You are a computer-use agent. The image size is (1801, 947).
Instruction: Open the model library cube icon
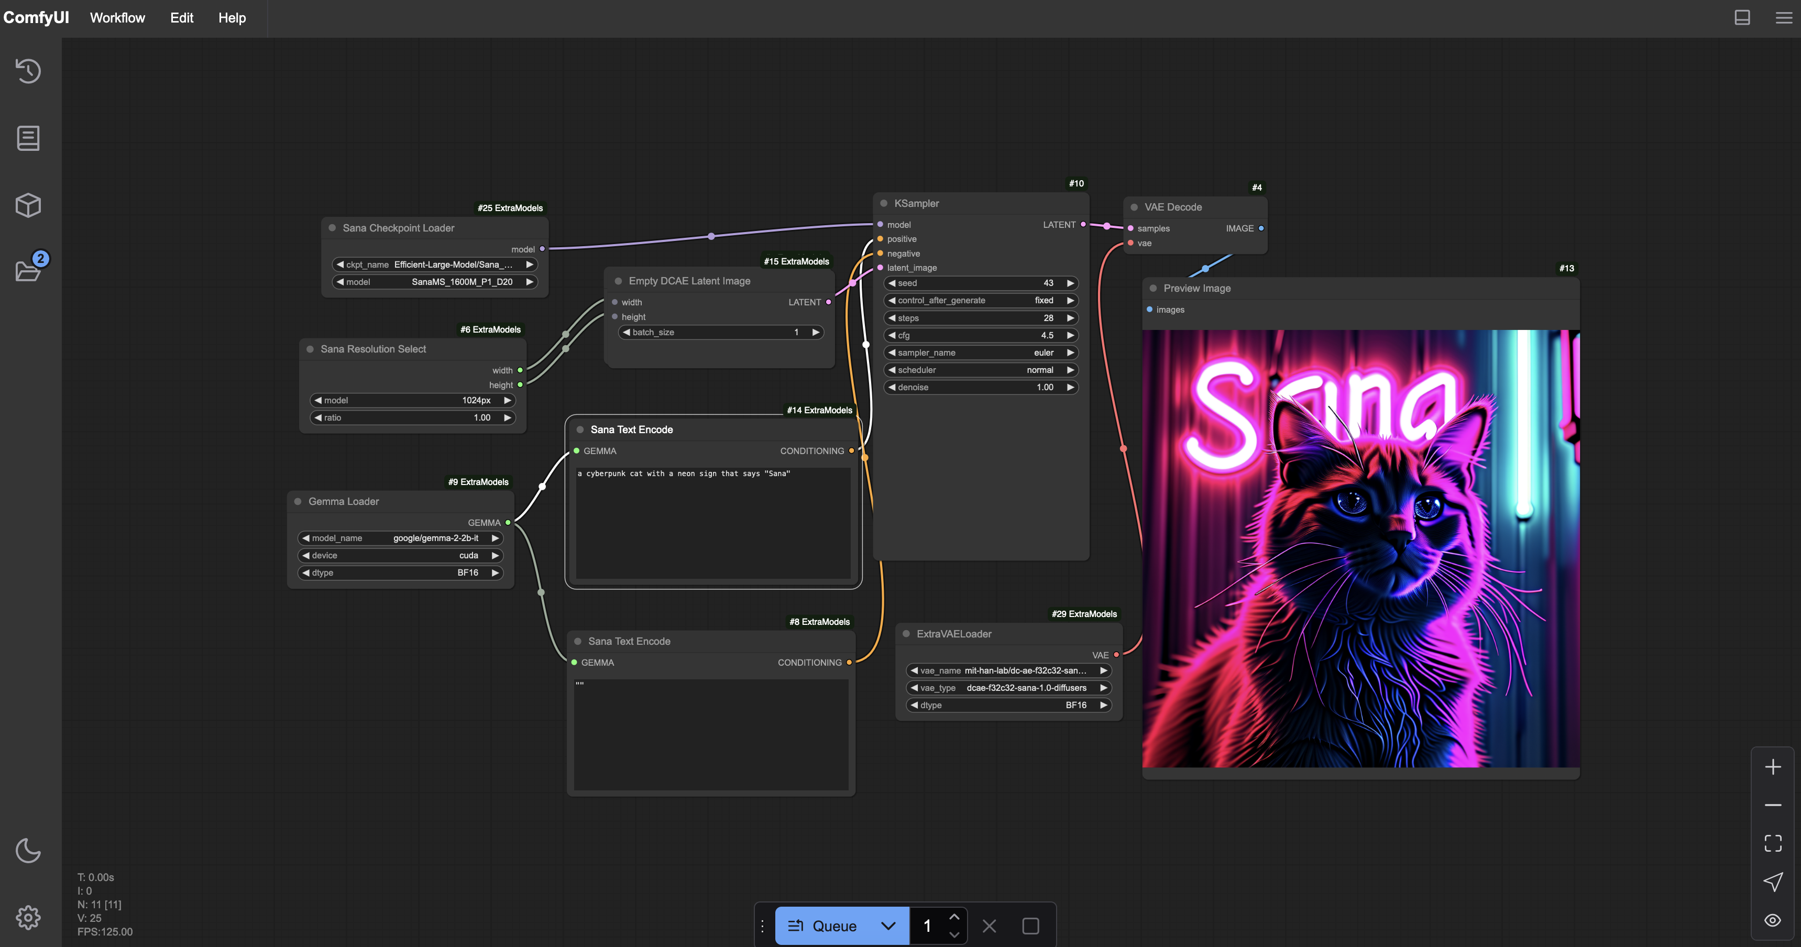pyautogui.click(x=28, y=205)
